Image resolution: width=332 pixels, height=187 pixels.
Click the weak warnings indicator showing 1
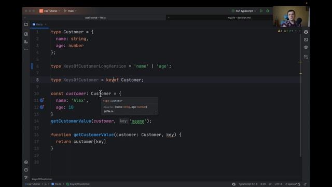click(x=286, y=31)
